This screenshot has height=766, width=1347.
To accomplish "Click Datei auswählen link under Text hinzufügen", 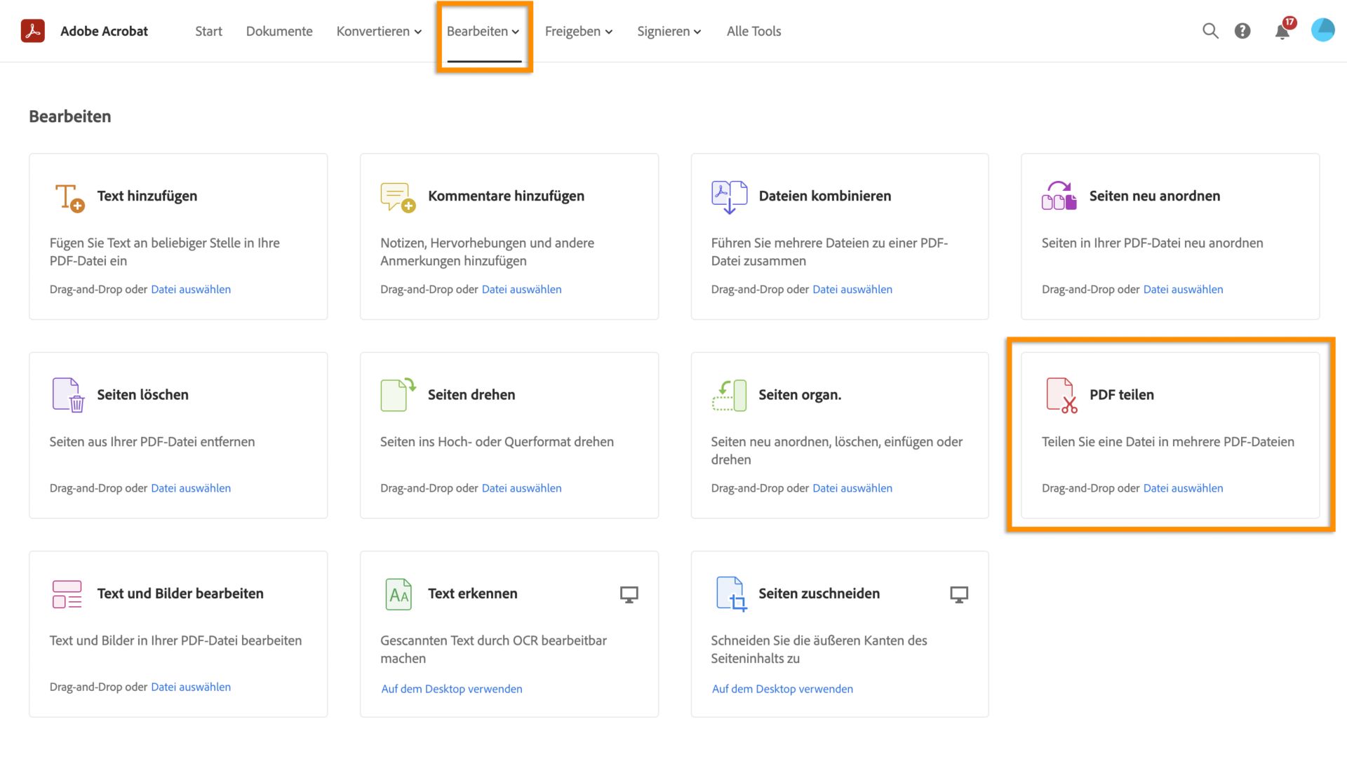I will [191, 289].
